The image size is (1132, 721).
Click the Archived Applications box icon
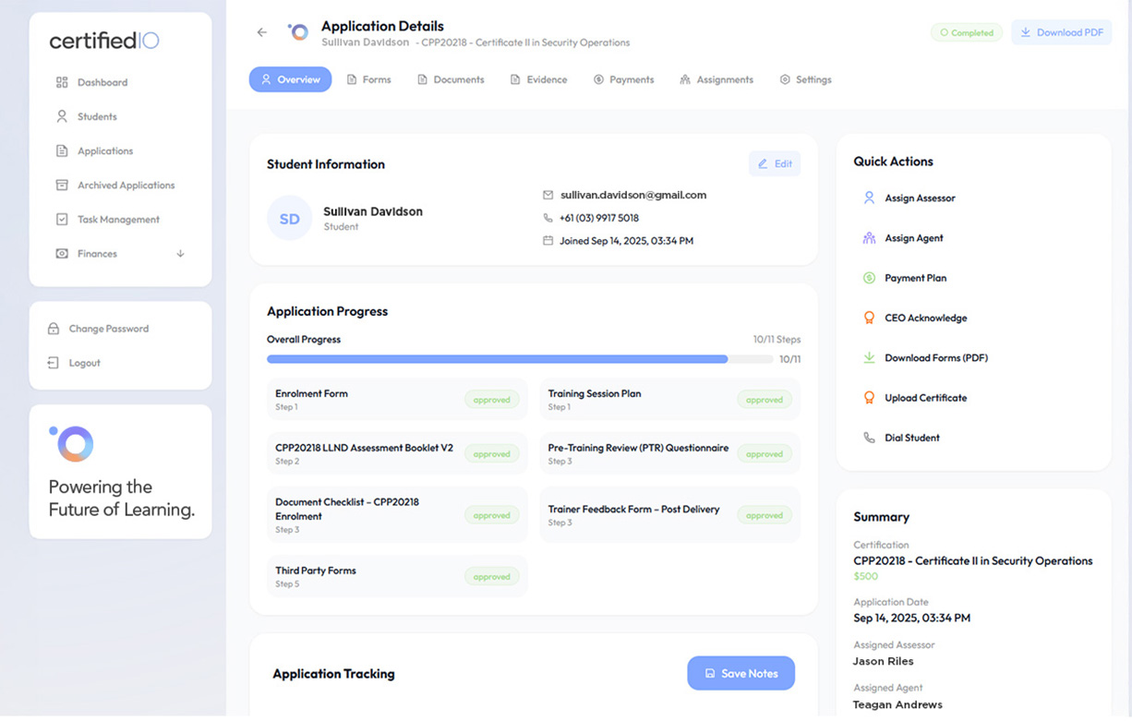point(62,185)
